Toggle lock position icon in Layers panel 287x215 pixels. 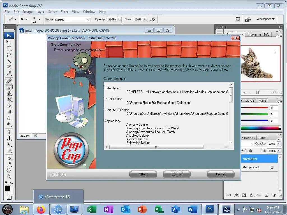(246, 151)
